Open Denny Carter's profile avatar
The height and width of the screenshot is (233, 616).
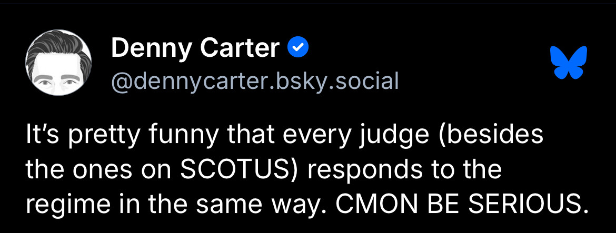pyautogui.click(x=58, y=63)
